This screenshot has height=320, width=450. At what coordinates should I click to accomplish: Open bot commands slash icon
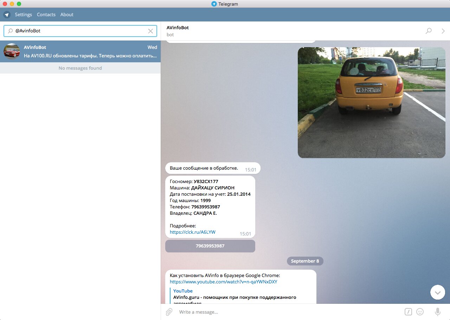click(408, 312)
